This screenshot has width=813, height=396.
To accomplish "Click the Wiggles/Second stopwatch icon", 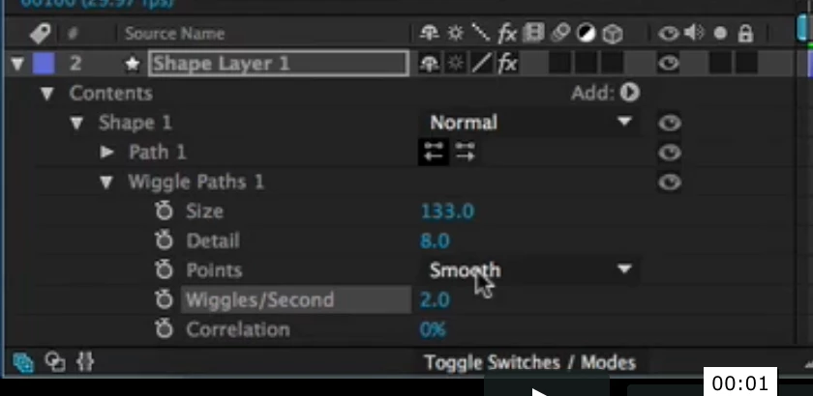I will [164, 299].
